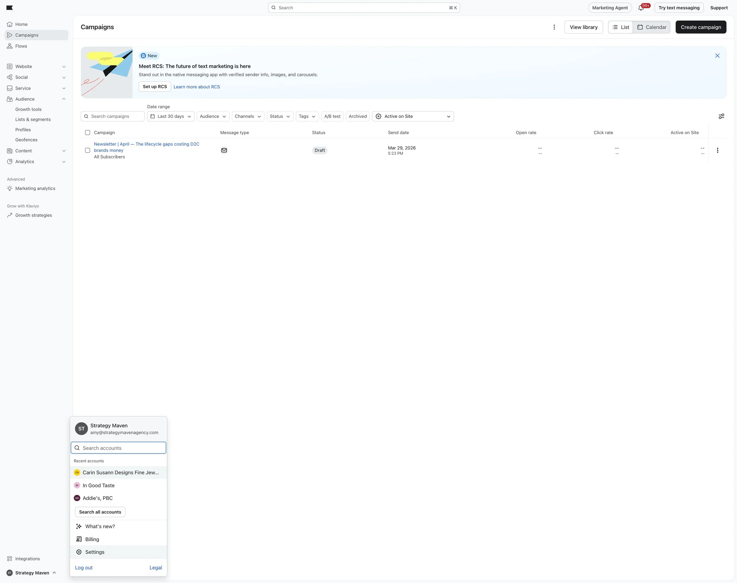737x583 pixels.
Task: Click the Klaviyo flag logo
Action: (x=9, y=7)
